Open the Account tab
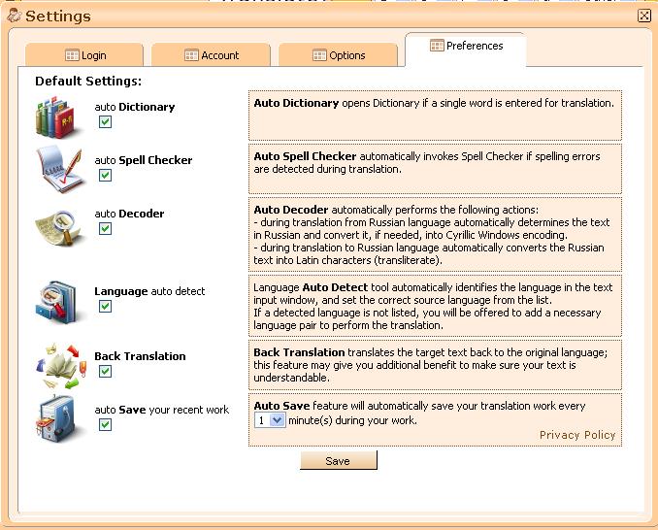The height and width of the screenshot is (530, 658). coord(212,55)
